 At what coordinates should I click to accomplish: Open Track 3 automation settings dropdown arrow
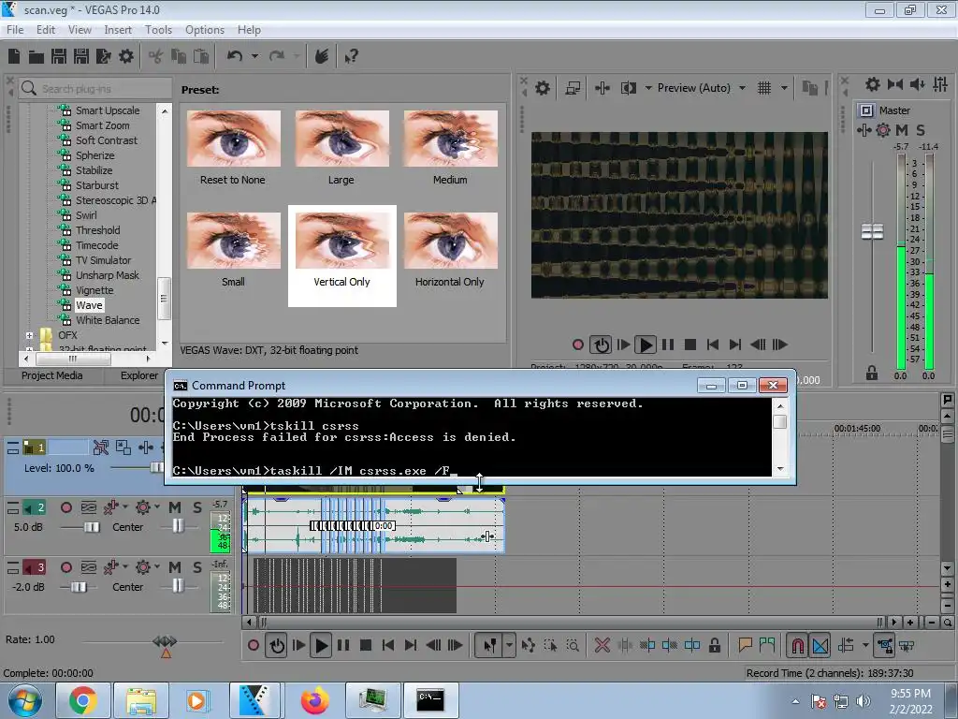click(157, 566)
